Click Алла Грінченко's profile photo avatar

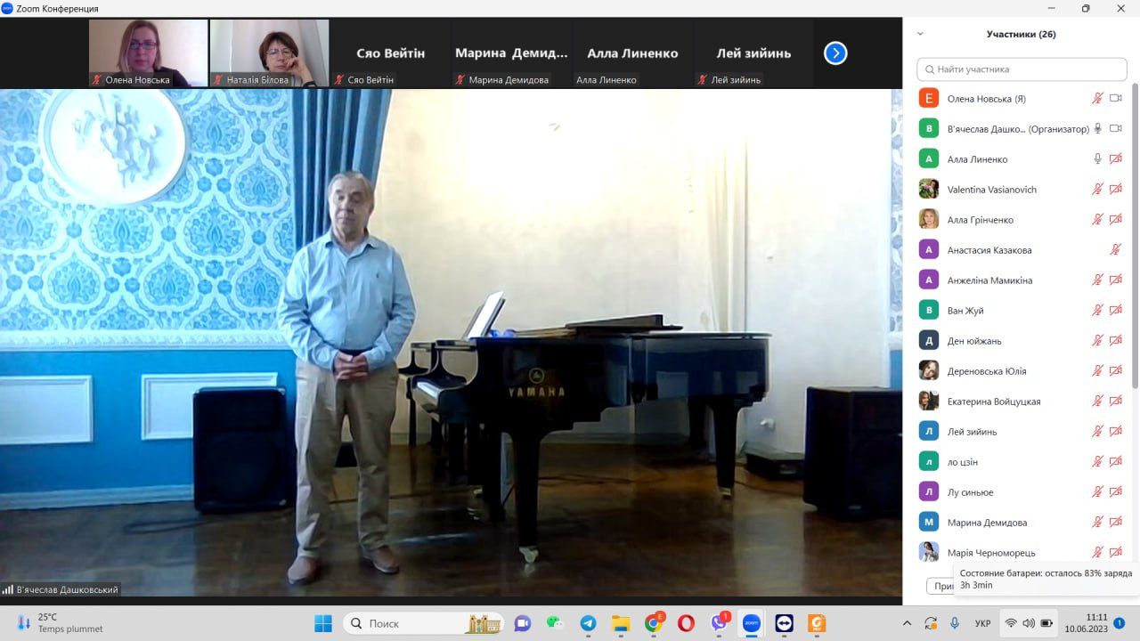pos(929,219)
